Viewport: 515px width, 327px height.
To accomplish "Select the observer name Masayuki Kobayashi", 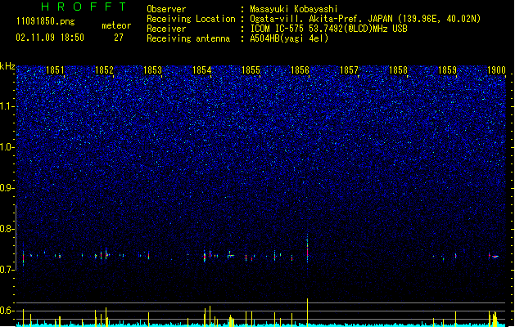I will pyautogui.click(x=294, y=9).
